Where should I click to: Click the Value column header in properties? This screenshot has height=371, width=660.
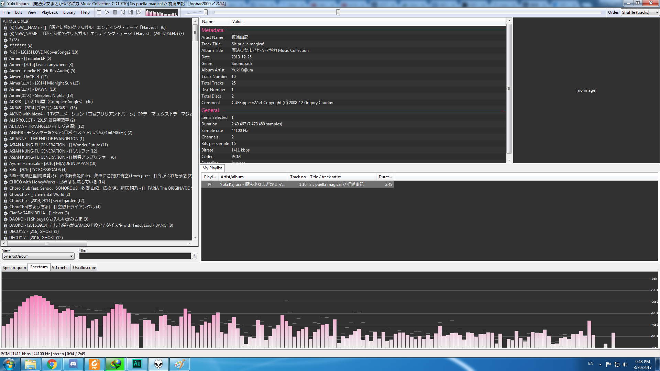[368, 22]
